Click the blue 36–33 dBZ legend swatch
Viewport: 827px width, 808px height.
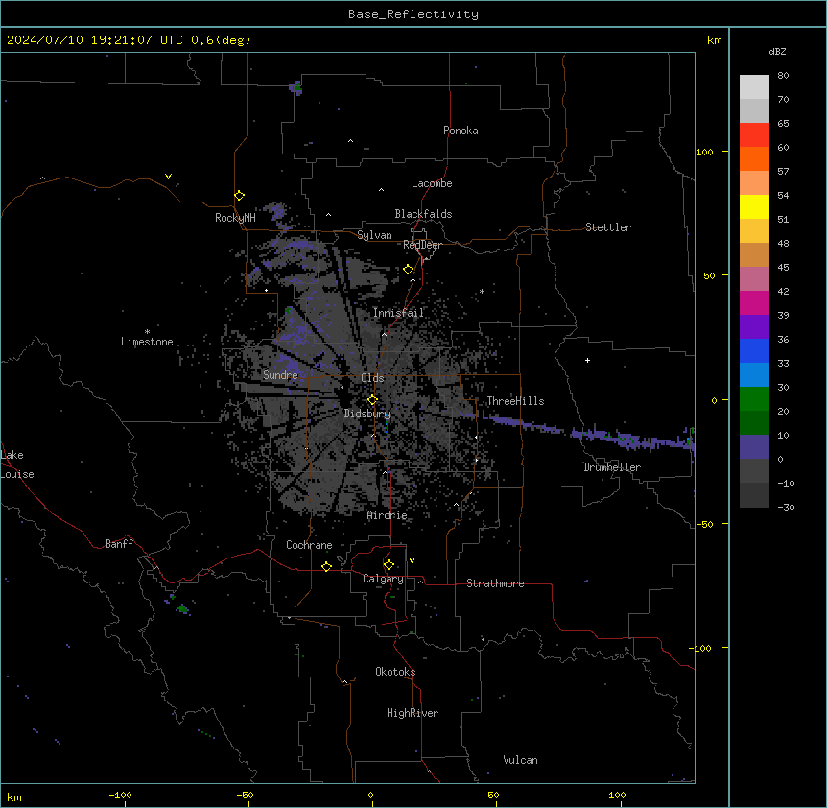pyautogui.click(x=754, y=350)
